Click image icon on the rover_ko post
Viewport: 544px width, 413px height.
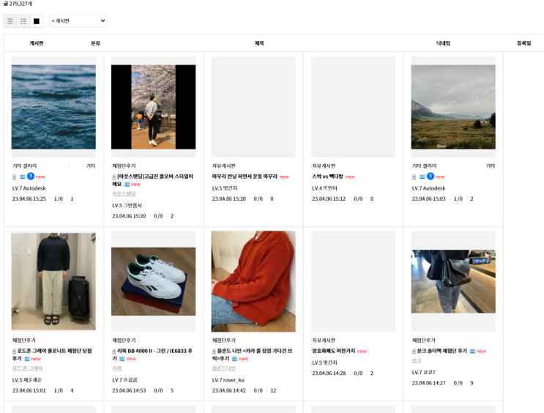point(234,359)
